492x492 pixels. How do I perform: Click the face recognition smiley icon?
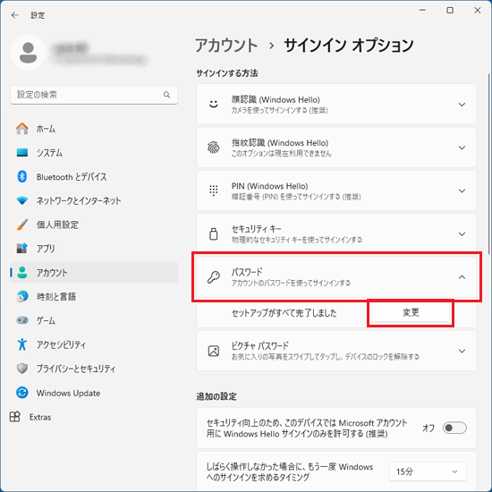tap(214, 104)
